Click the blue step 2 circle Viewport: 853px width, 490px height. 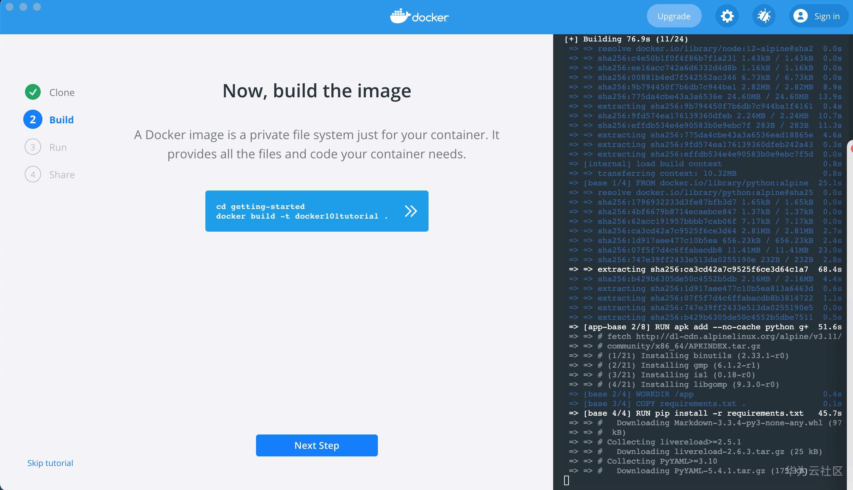coord(33,120)
